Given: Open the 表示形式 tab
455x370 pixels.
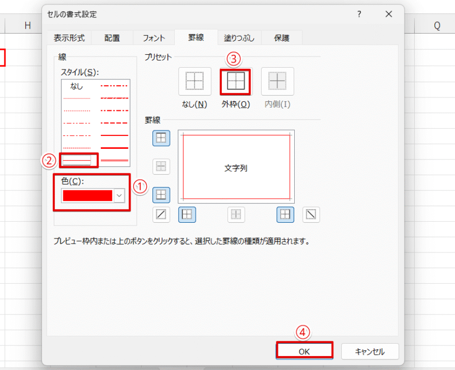Looking at the screenshot, I should [x=69, y=38].
